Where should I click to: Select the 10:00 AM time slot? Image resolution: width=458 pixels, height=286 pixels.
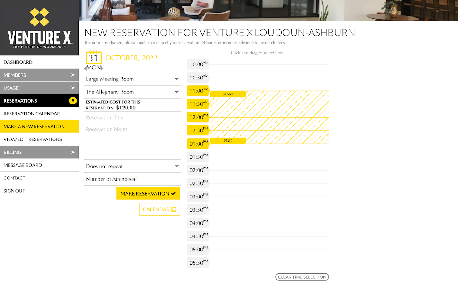[198, 64]
